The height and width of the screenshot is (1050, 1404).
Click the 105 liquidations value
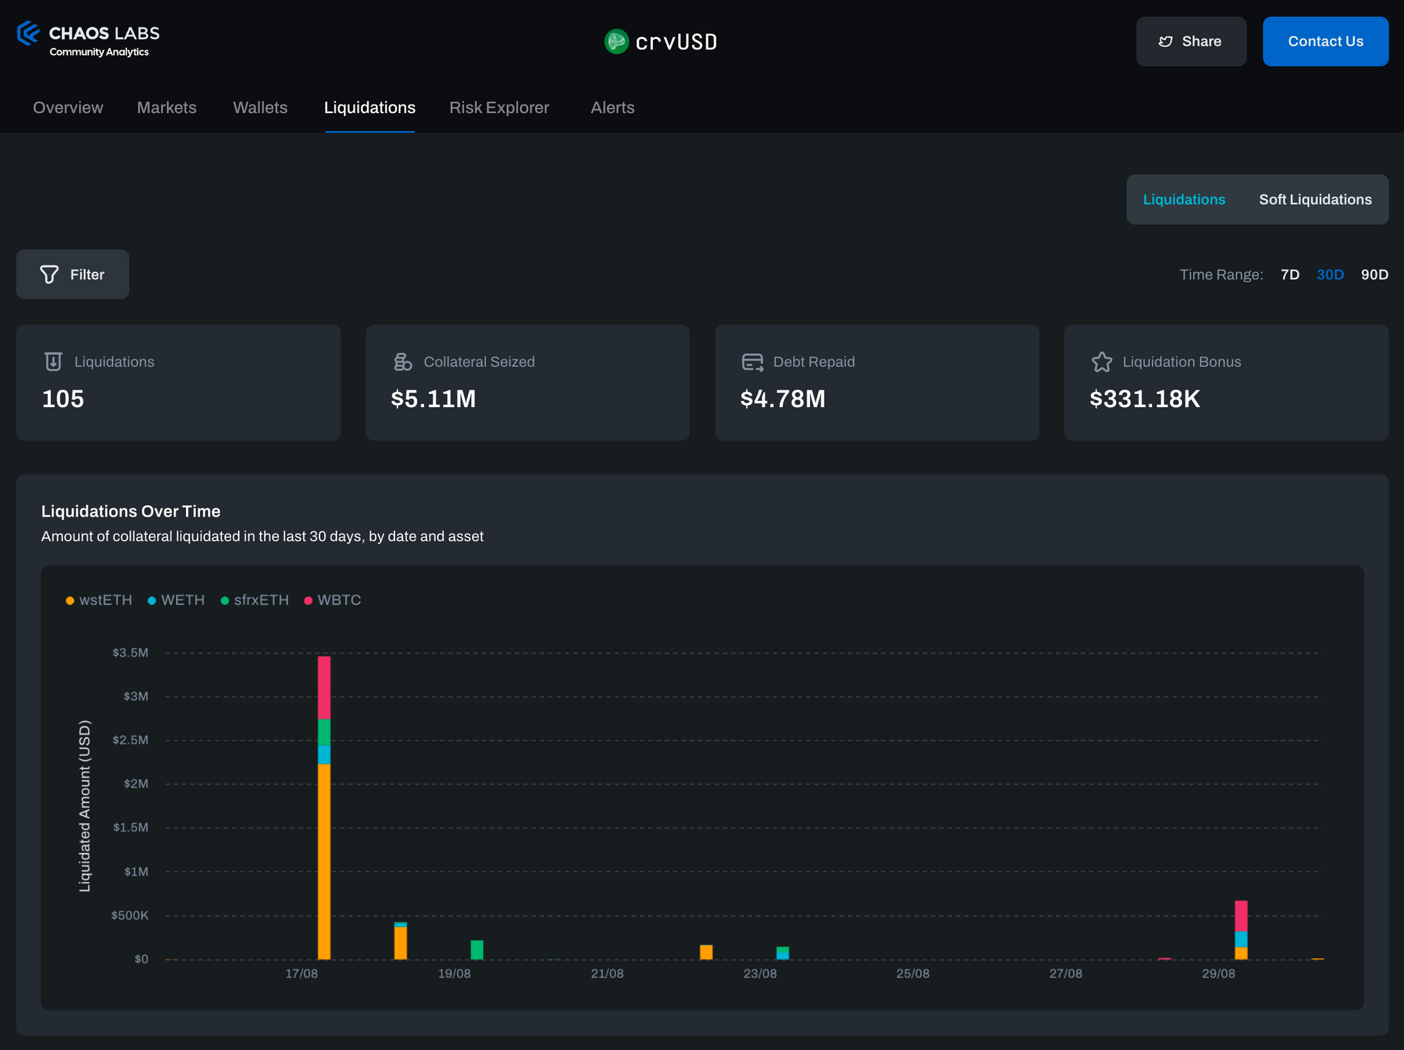[63, 399]
